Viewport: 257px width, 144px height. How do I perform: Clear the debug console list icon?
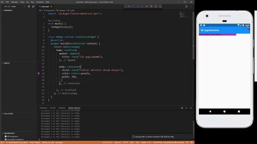click(182, 108)
